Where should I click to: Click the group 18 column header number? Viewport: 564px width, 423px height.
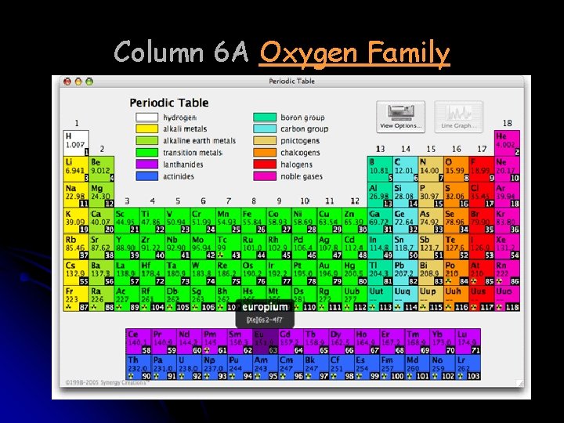point(507,124)
